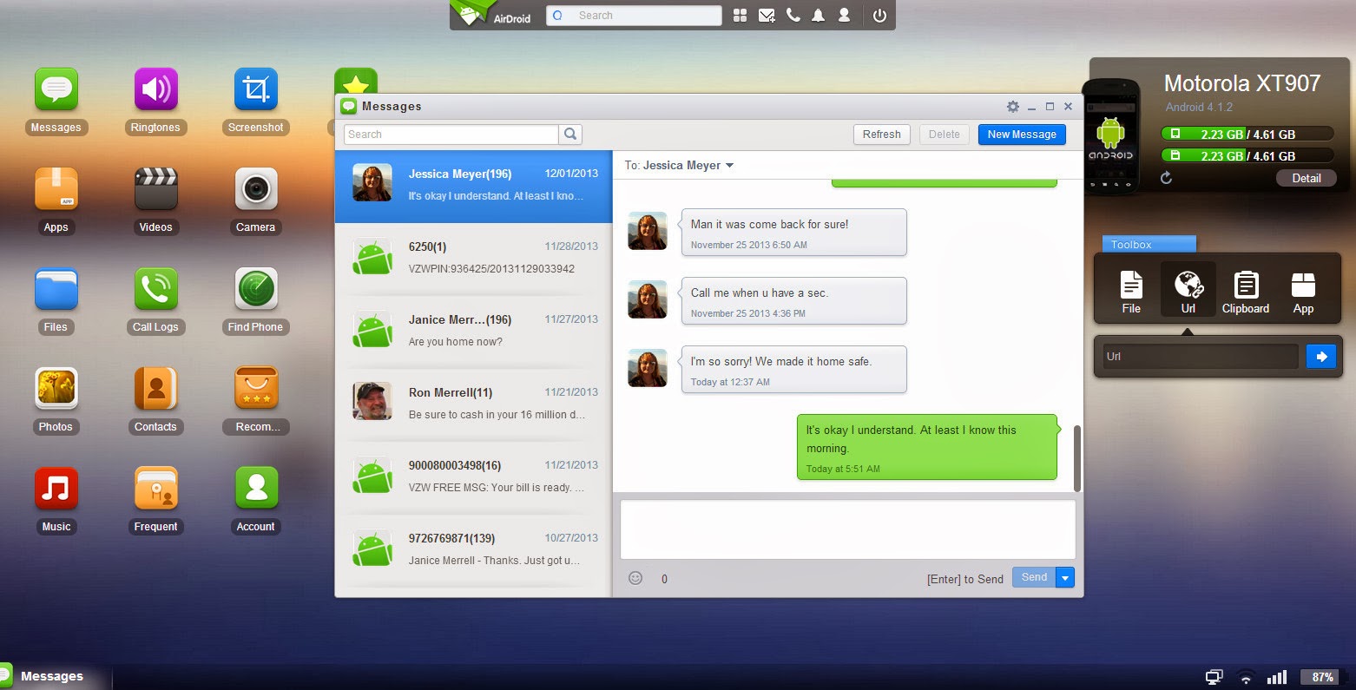
Task: Click the message compose text area
Action: pos(847,529)
